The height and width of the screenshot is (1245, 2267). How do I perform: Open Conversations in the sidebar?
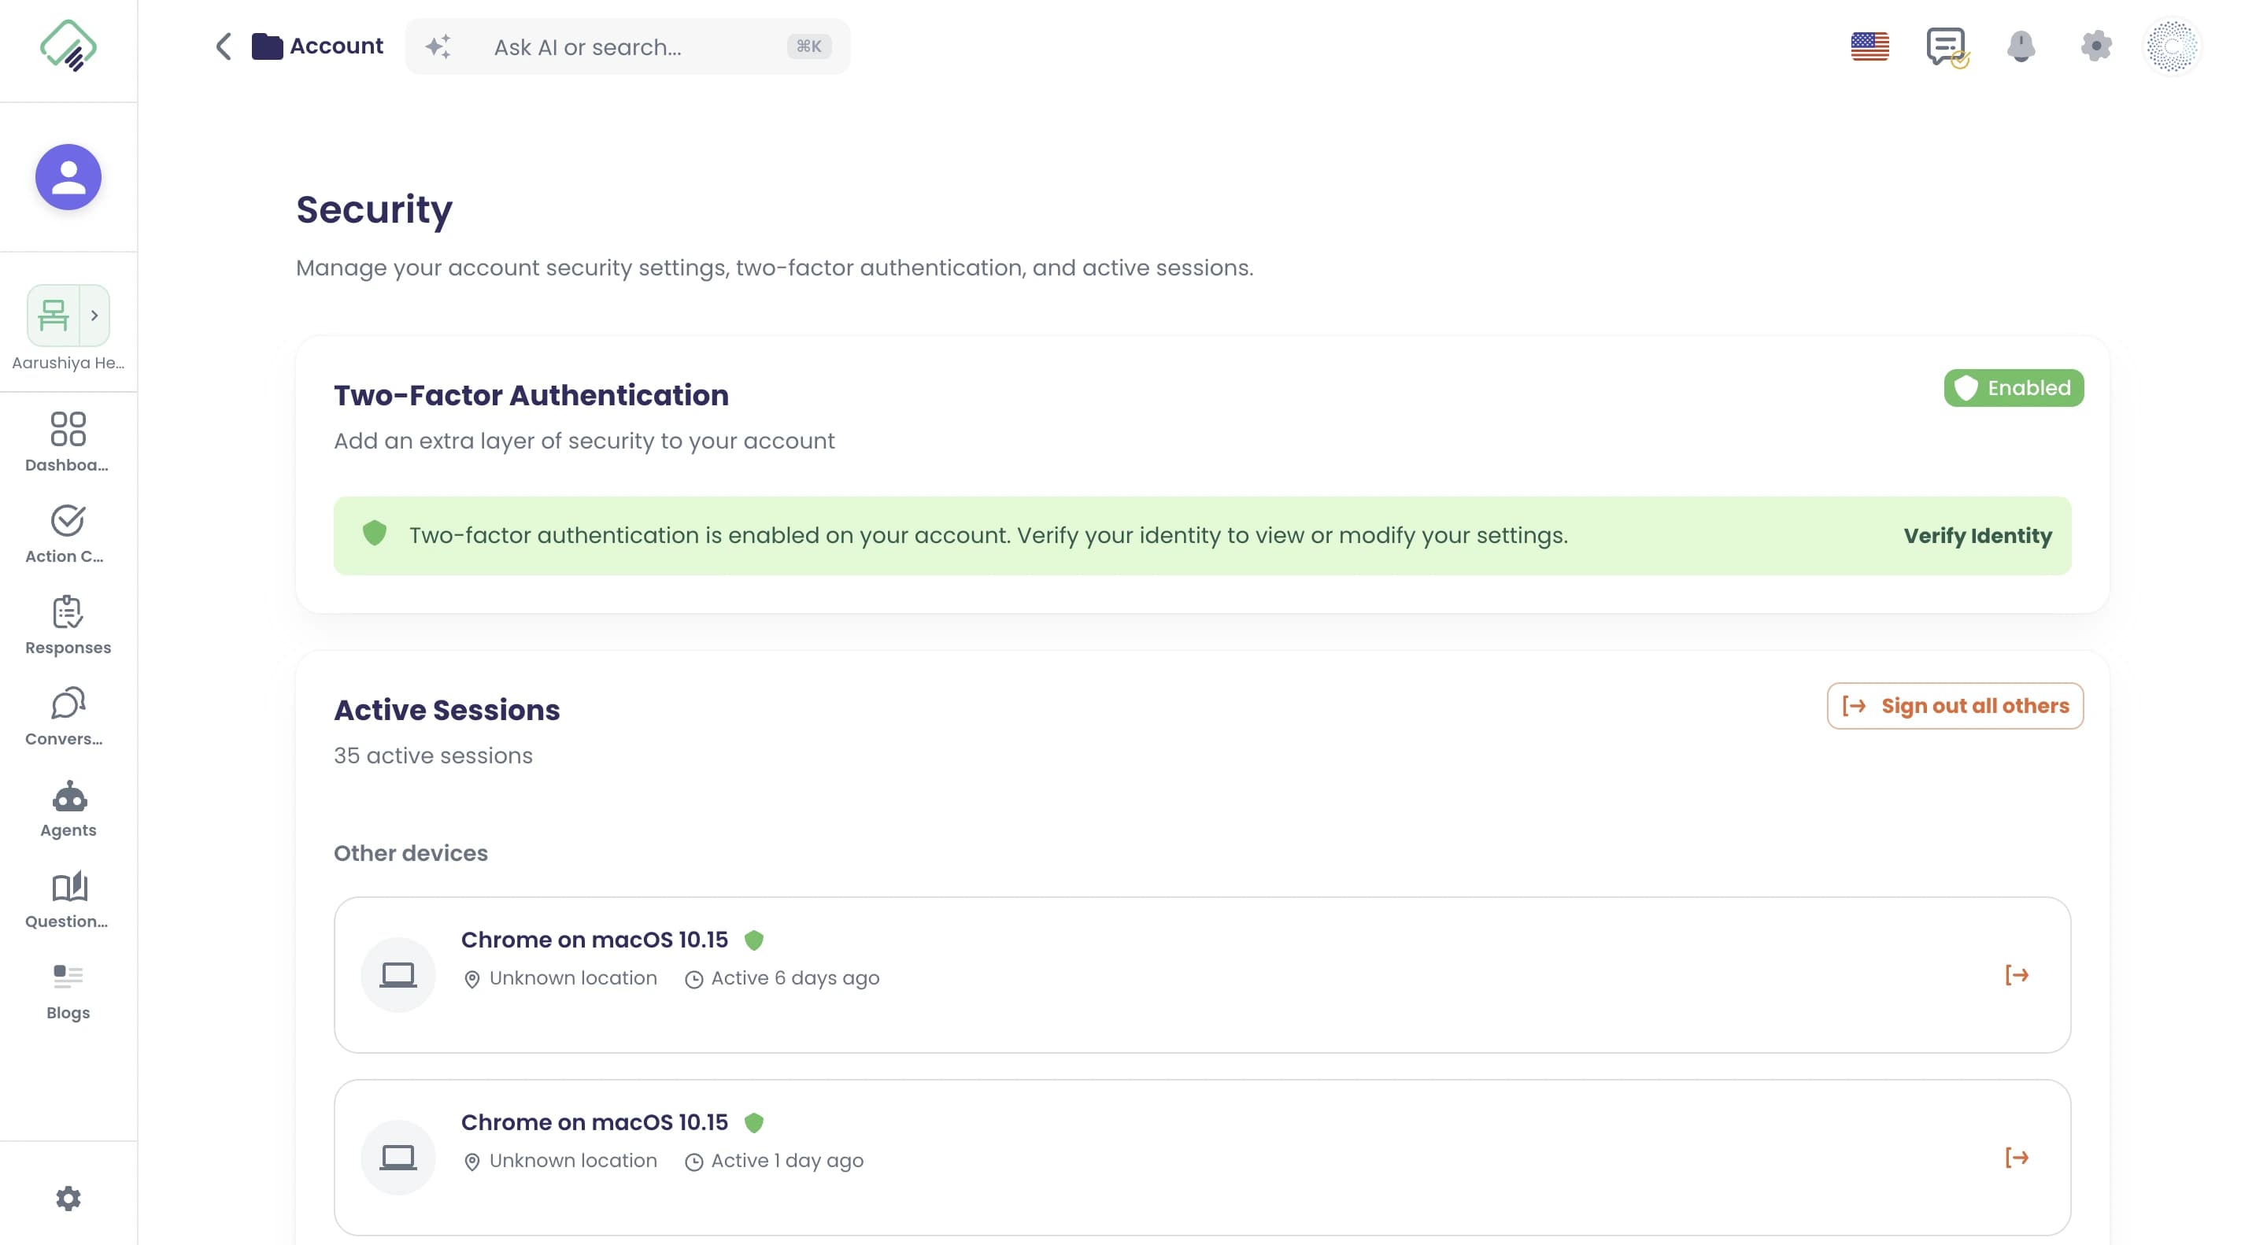tap(68, 716)
